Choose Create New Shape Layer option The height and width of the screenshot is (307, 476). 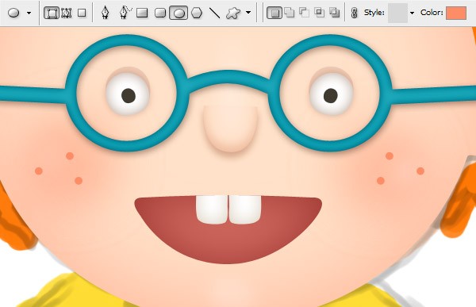coord(274,13)
